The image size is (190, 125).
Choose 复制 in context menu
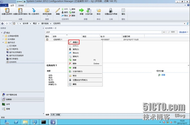click(x=85, y=57)
